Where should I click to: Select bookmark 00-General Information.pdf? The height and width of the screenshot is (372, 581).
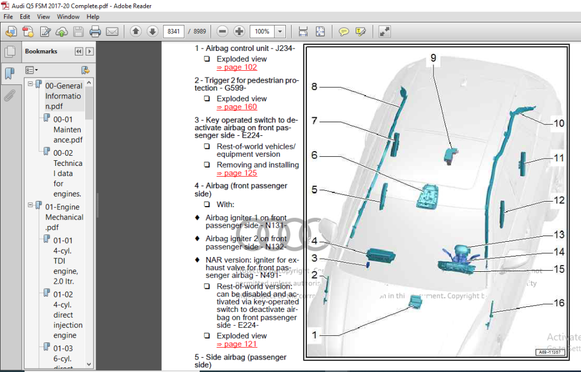pos(64,96)
